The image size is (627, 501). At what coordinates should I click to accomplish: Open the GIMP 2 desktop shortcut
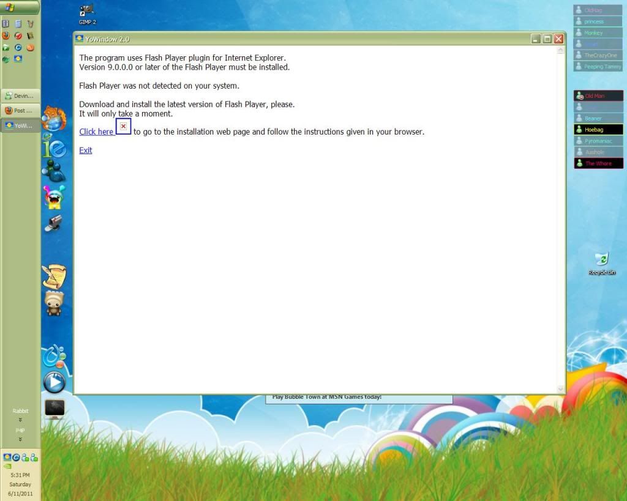[87, 14]
